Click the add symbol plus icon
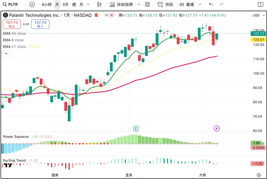This screenshot has width=267, height=179. tap(32, 4)
